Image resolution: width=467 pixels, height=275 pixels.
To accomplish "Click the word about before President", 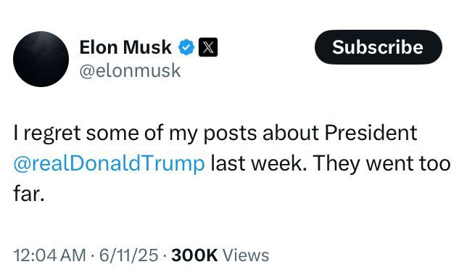I will point(290,133).
